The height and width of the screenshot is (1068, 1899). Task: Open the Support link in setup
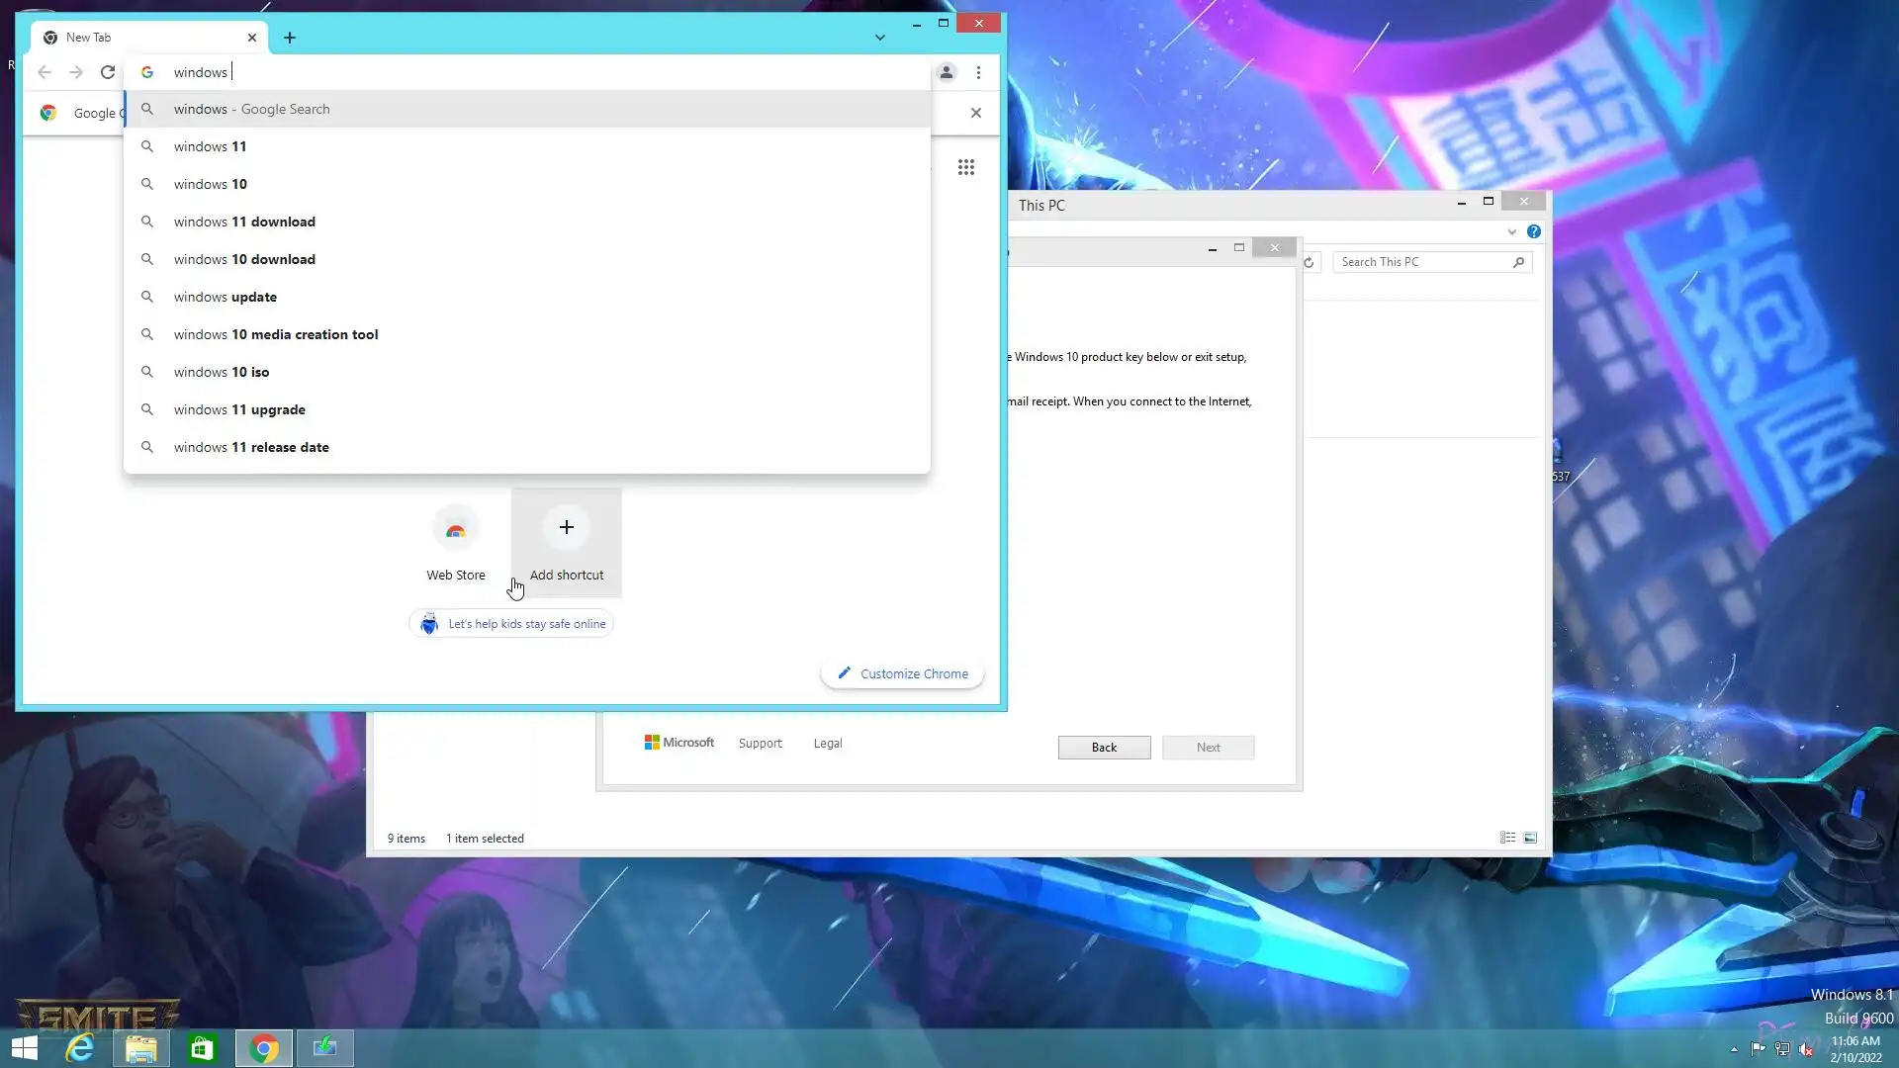pos(760,744)
